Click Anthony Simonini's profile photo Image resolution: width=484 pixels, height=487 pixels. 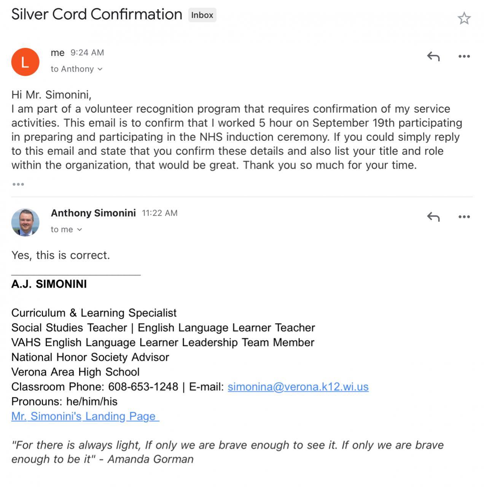[x=25, y=223]
